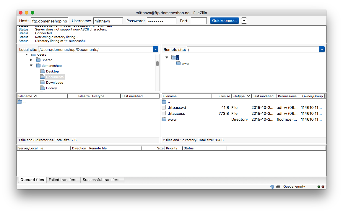Click the www folder icon in remote tree

pyautogui.click(x=178, y=63)
